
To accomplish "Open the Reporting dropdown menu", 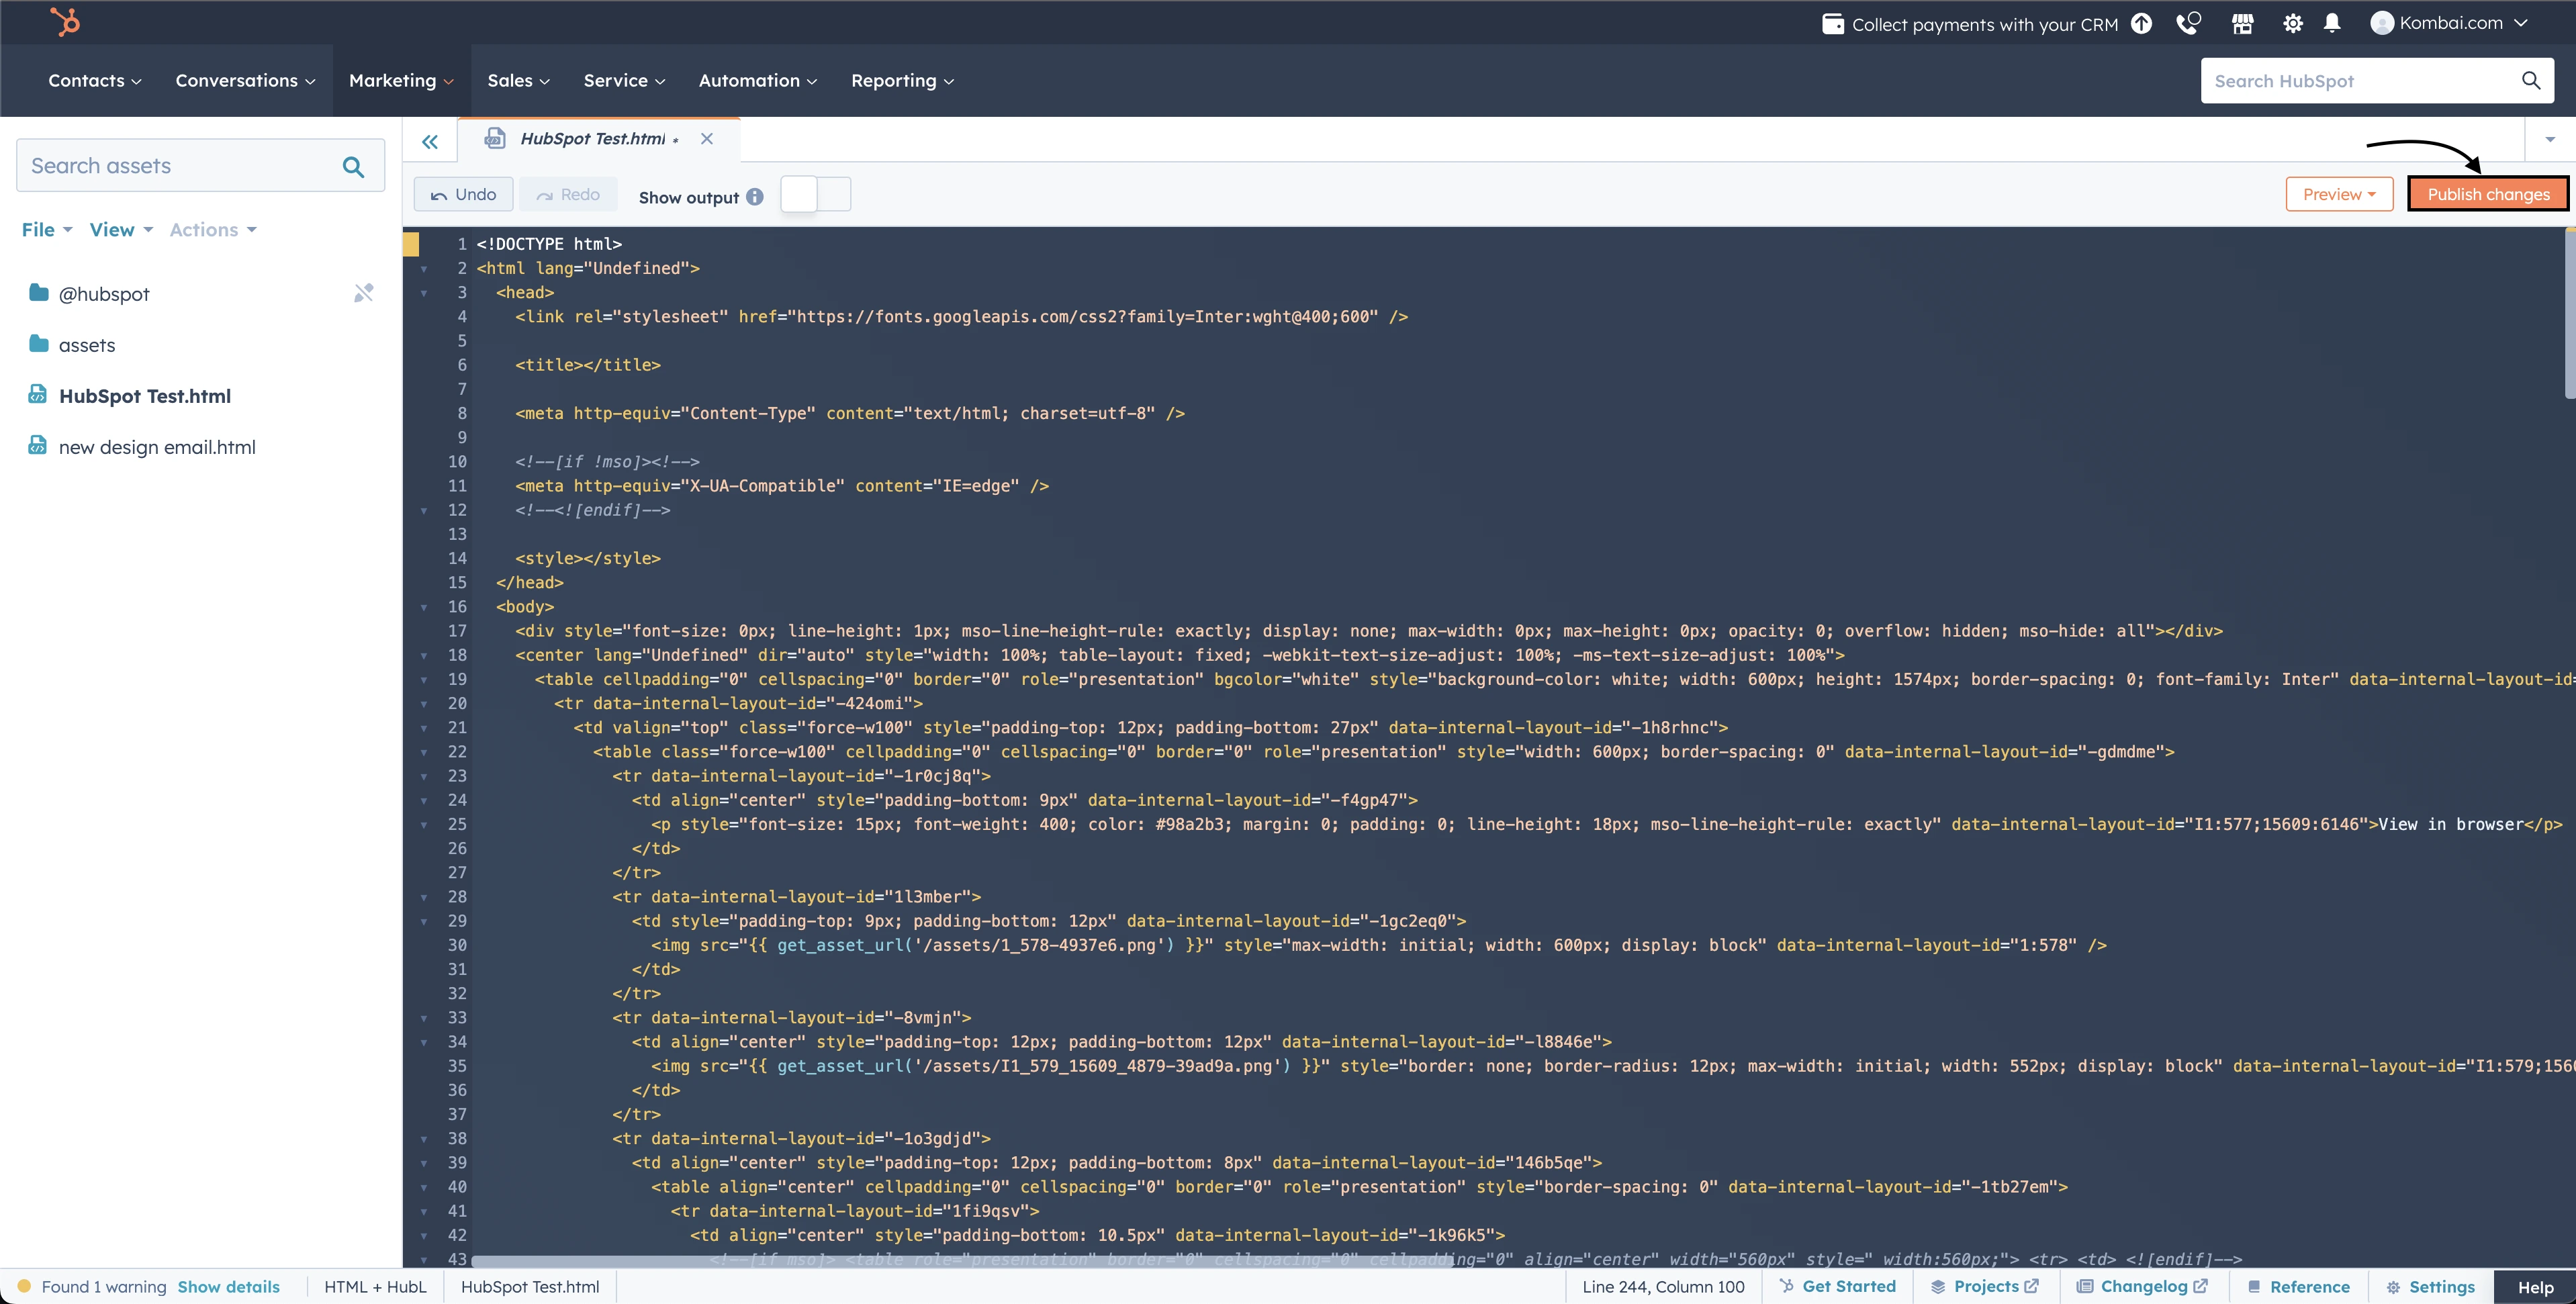I will click(x=902, y=80).
